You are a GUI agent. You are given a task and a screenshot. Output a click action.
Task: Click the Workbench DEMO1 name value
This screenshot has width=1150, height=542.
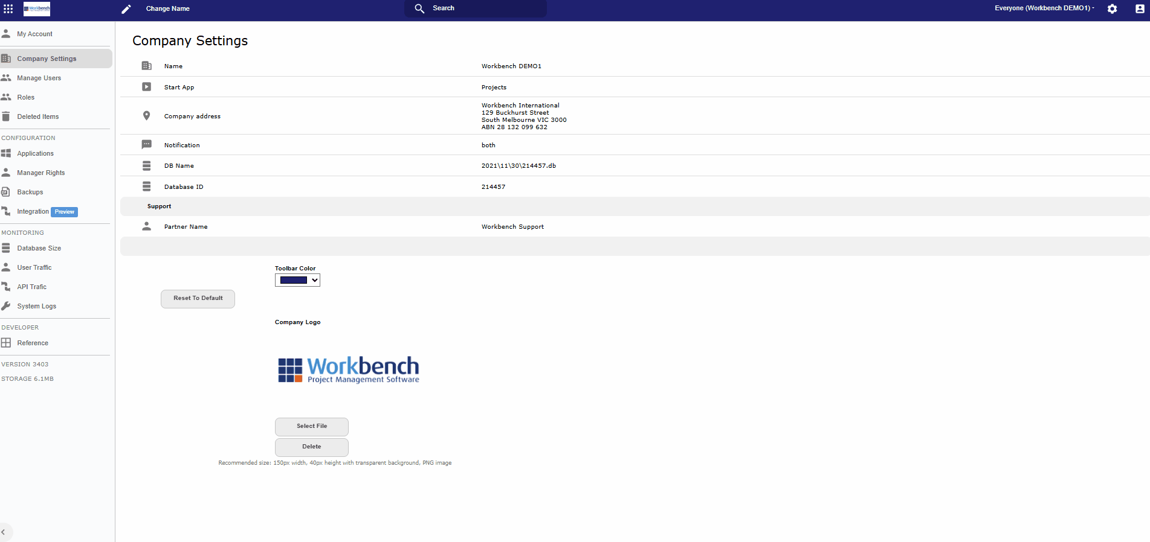511,66
